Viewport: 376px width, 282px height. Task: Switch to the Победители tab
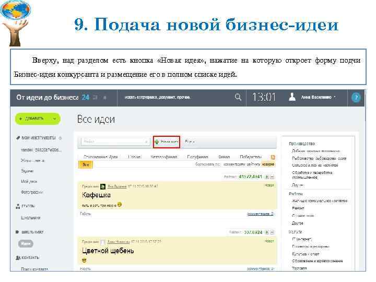pos(251,157)
